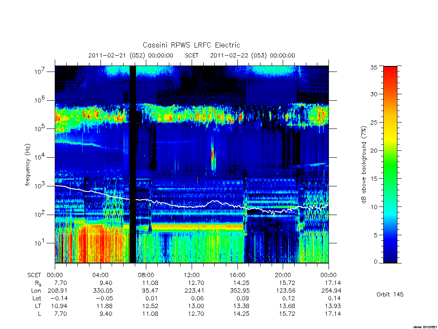Click the '5' color bar label

376,235
